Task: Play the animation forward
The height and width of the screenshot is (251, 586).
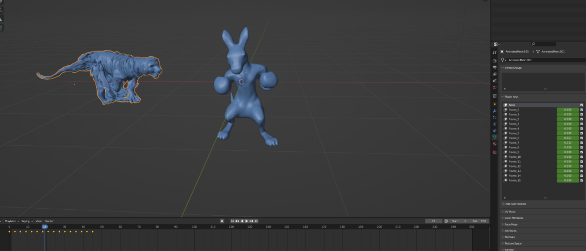Action: pyautogui.click(x=247, y=221)
